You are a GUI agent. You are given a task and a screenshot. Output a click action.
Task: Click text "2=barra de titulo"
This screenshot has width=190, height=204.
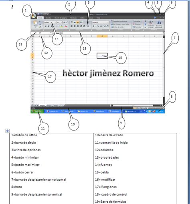(24, 143)
